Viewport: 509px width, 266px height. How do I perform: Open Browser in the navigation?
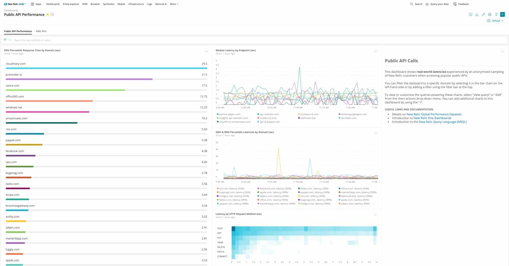pos(95,4)
